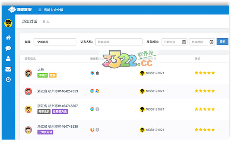Click the green 好客户 tag
Viewport: 232px width, 142px height.
[43, 75]
